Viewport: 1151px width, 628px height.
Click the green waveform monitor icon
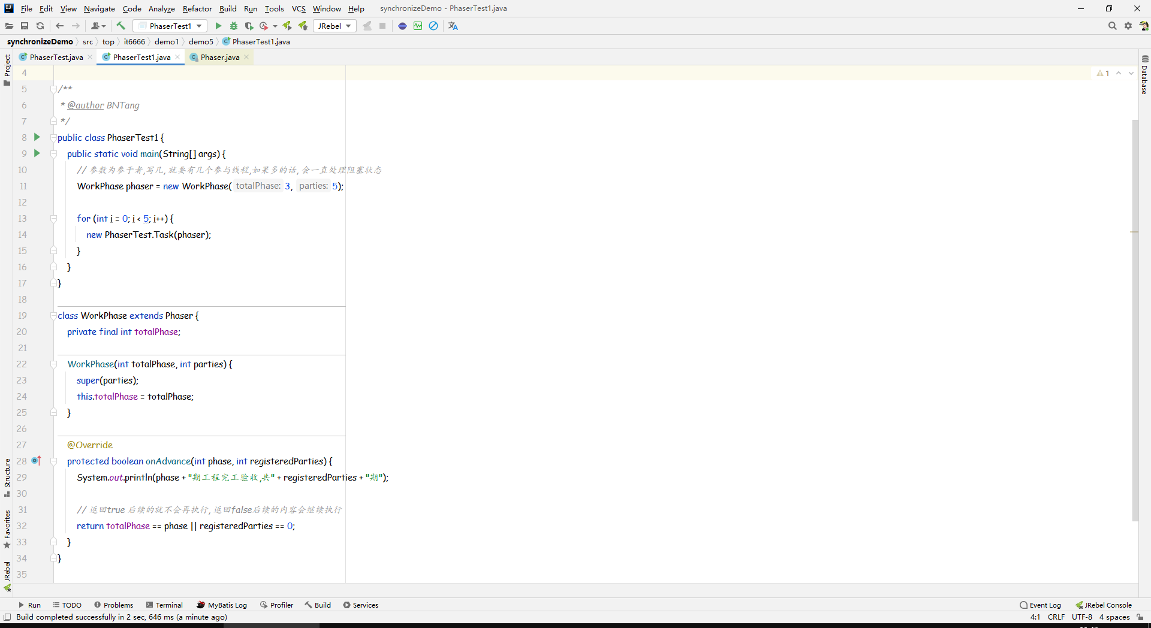click(418, 26)
